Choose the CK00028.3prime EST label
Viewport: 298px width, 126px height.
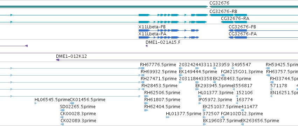coord(78,114)
